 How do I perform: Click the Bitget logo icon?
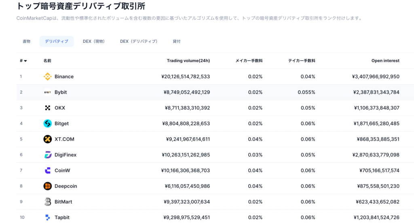coord(48,124)
